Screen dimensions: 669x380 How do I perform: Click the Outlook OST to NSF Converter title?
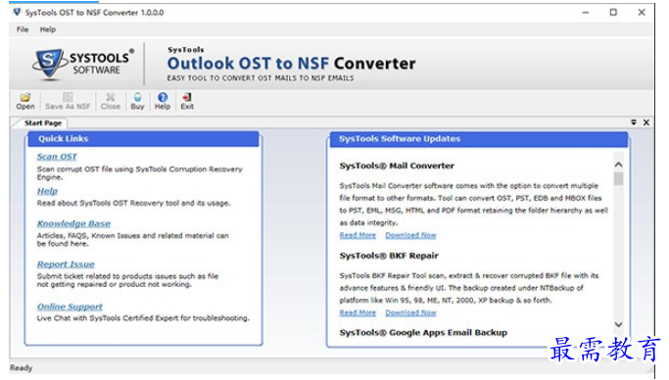click(292, 63)
